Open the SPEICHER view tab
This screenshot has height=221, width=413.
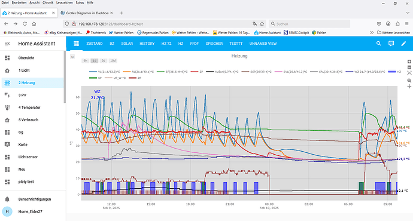(214, 44)
